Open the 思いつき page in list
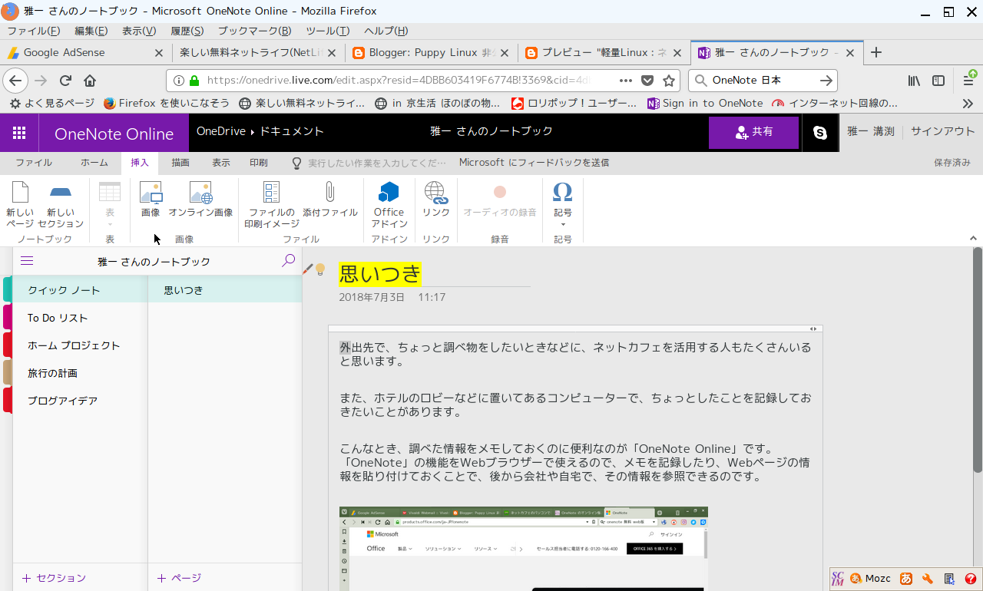This screenshot has width=983, height=591. 225,290
